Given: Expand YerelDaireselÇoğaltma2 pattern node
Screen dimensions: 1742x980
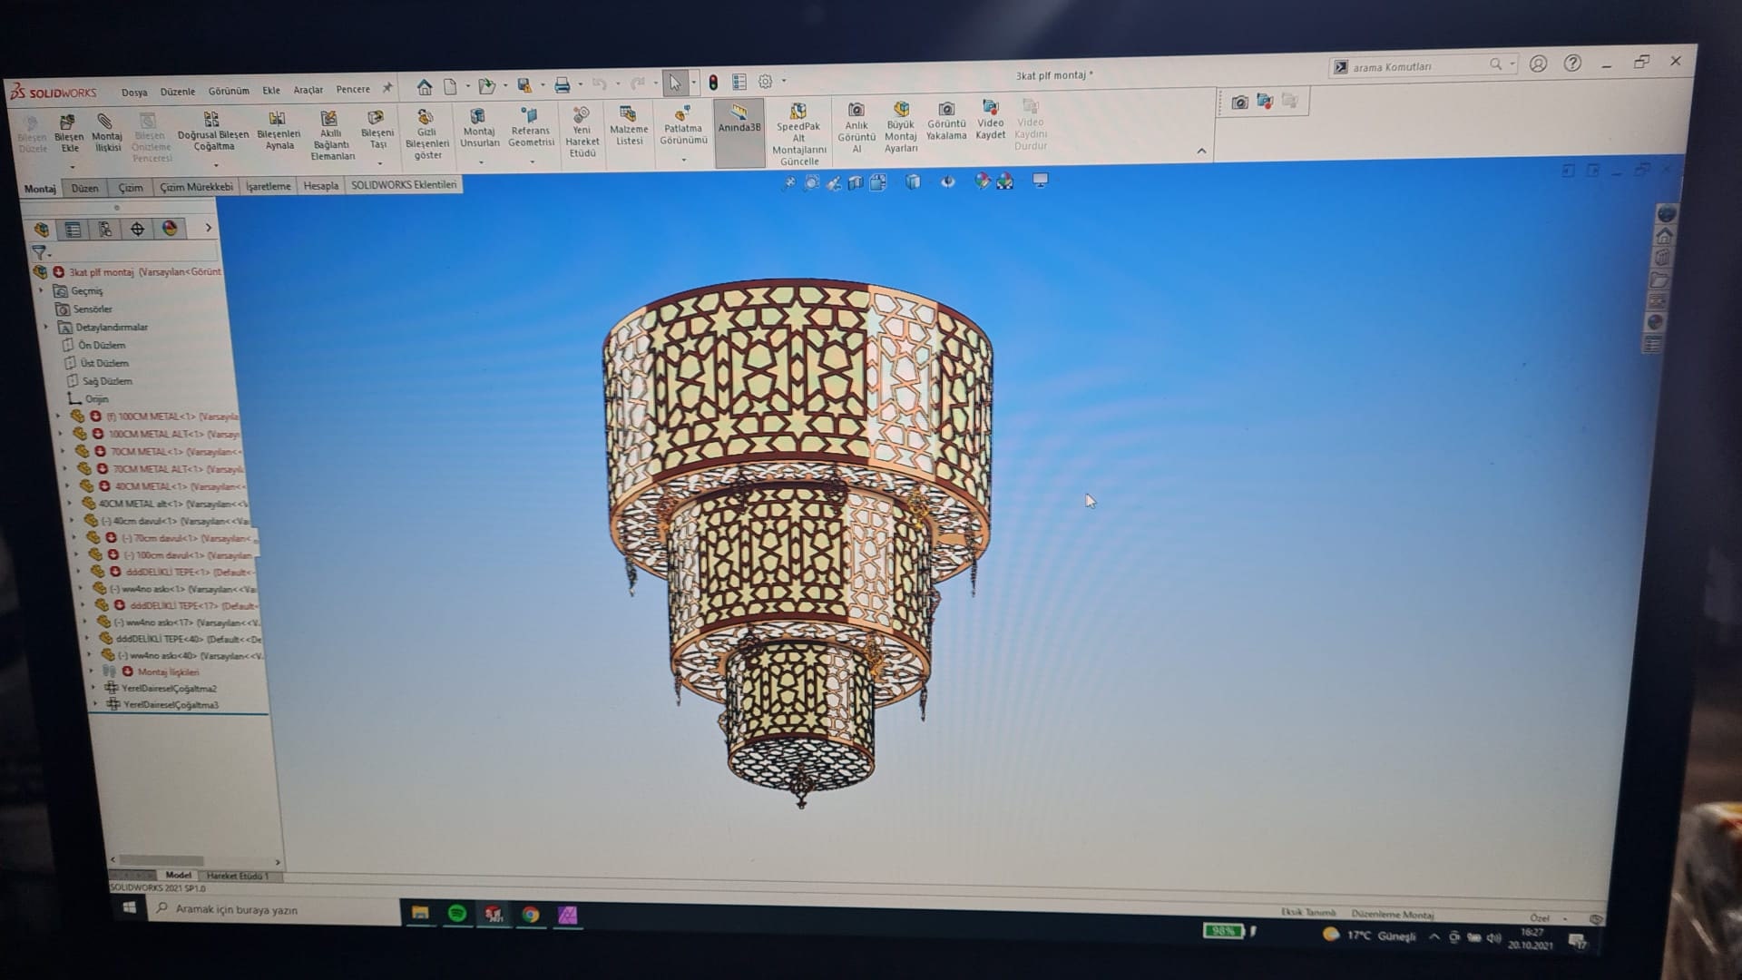Looking at the screenshot, I should tap(93, 688).
